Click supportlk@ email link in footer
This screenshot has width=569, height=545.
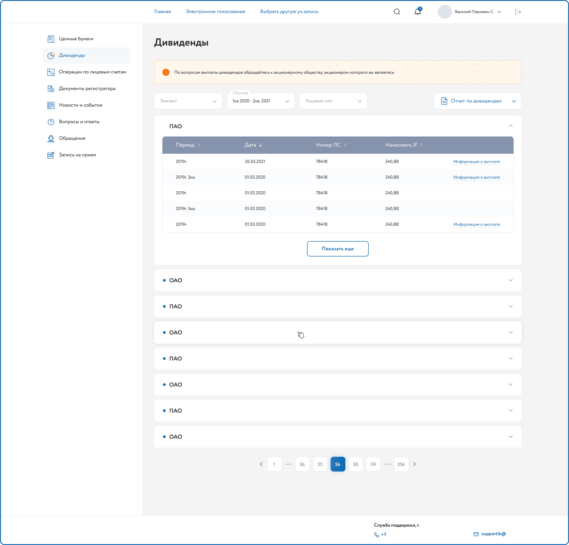point(494,534)
